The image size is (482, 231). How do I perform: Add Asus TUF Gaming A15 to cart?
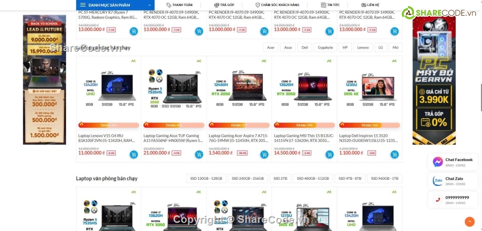click(199, 155)
